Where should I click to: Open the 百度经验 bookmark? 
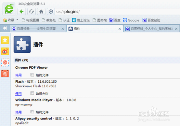coord(151,20)
